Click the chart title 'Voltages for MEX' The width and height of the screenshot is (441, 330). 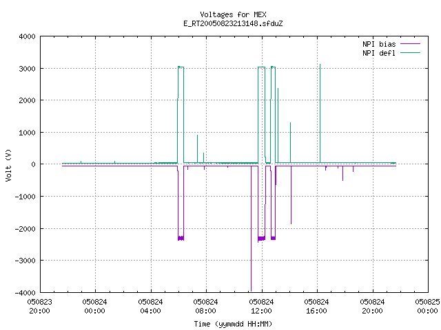tap(233, 14)
